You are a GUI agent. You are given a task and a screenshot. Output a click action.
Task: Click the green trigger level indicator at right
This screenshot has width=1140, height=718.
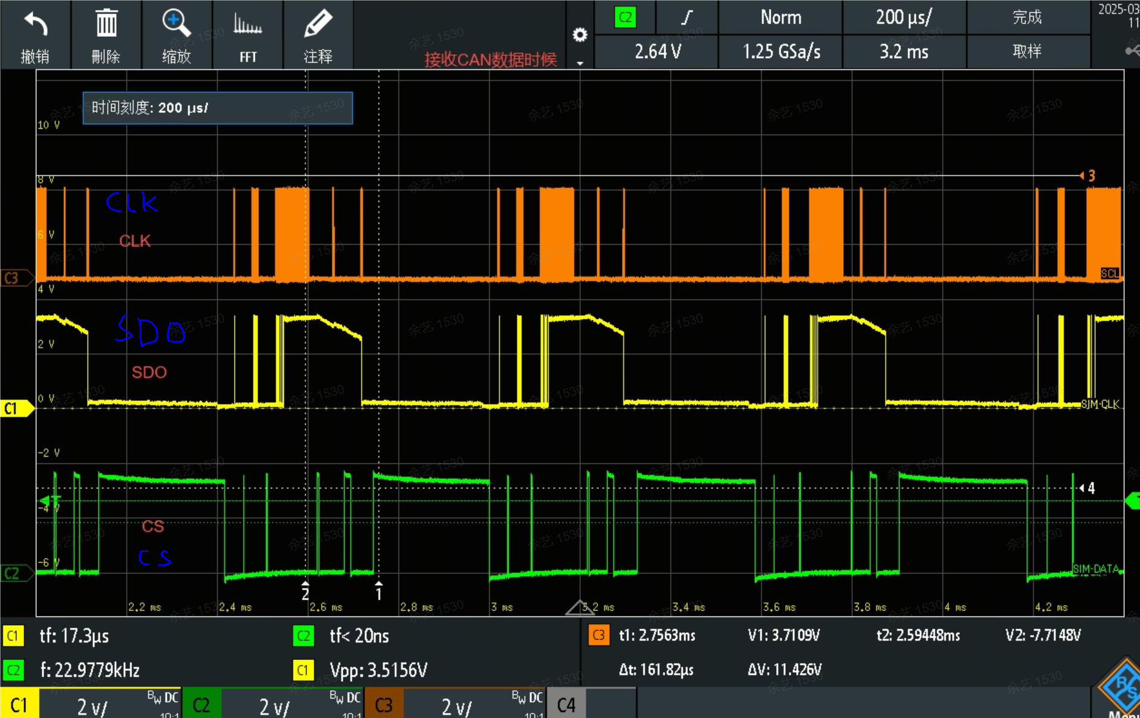[1132, 501]
